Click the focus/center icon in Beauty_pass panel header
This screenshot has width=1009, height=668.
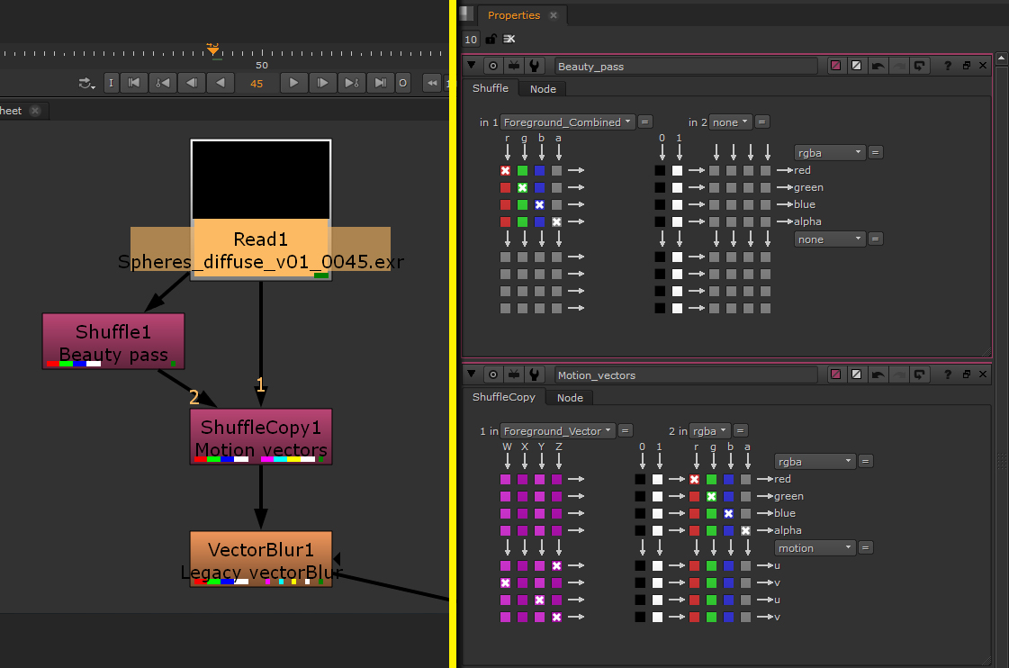click(x=493, y=65)
